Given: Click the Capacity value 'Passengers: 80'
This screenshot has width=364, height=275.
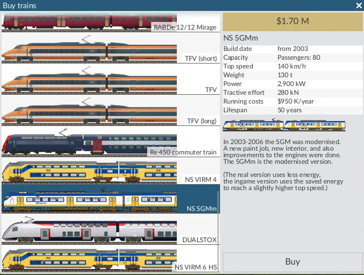Looking at the screenshot, I should pyautogui.click(x=299, y=58).
